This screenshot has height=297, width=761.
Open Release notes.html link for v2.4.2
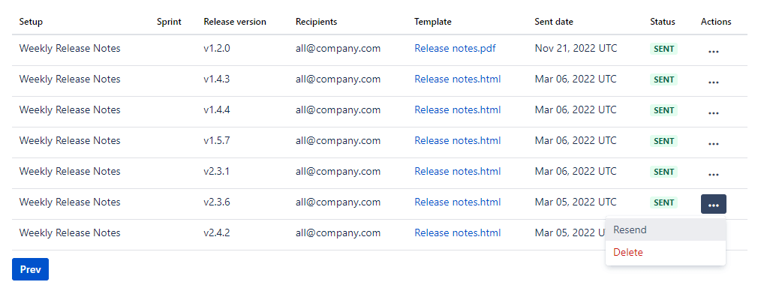click(x=457, y=233)
